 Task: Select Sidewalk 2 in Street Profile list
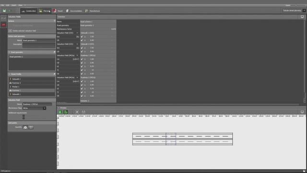pos(32,79)
